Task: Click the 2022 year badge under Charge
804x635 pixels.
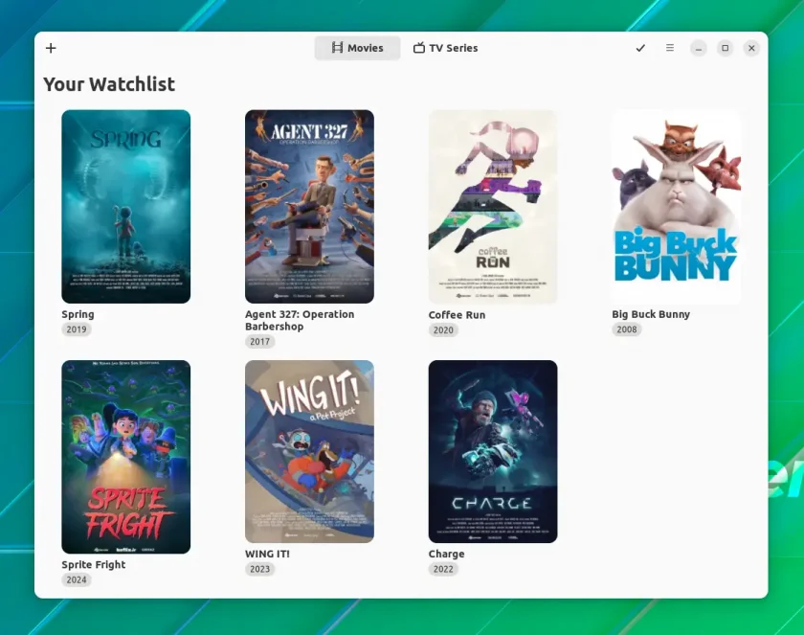Action: click(x=443, y=569)
